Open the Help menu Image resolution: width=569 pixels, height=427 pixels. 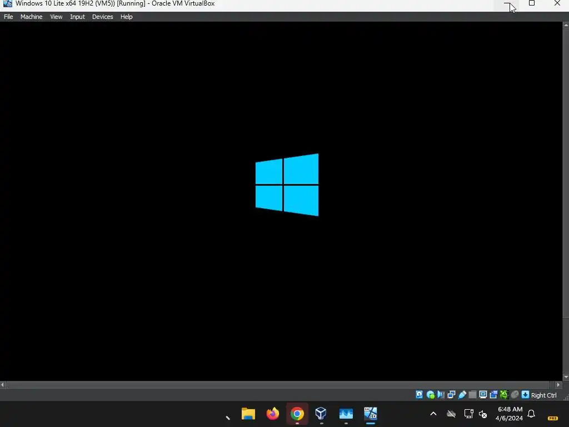(x=126, y=17)
